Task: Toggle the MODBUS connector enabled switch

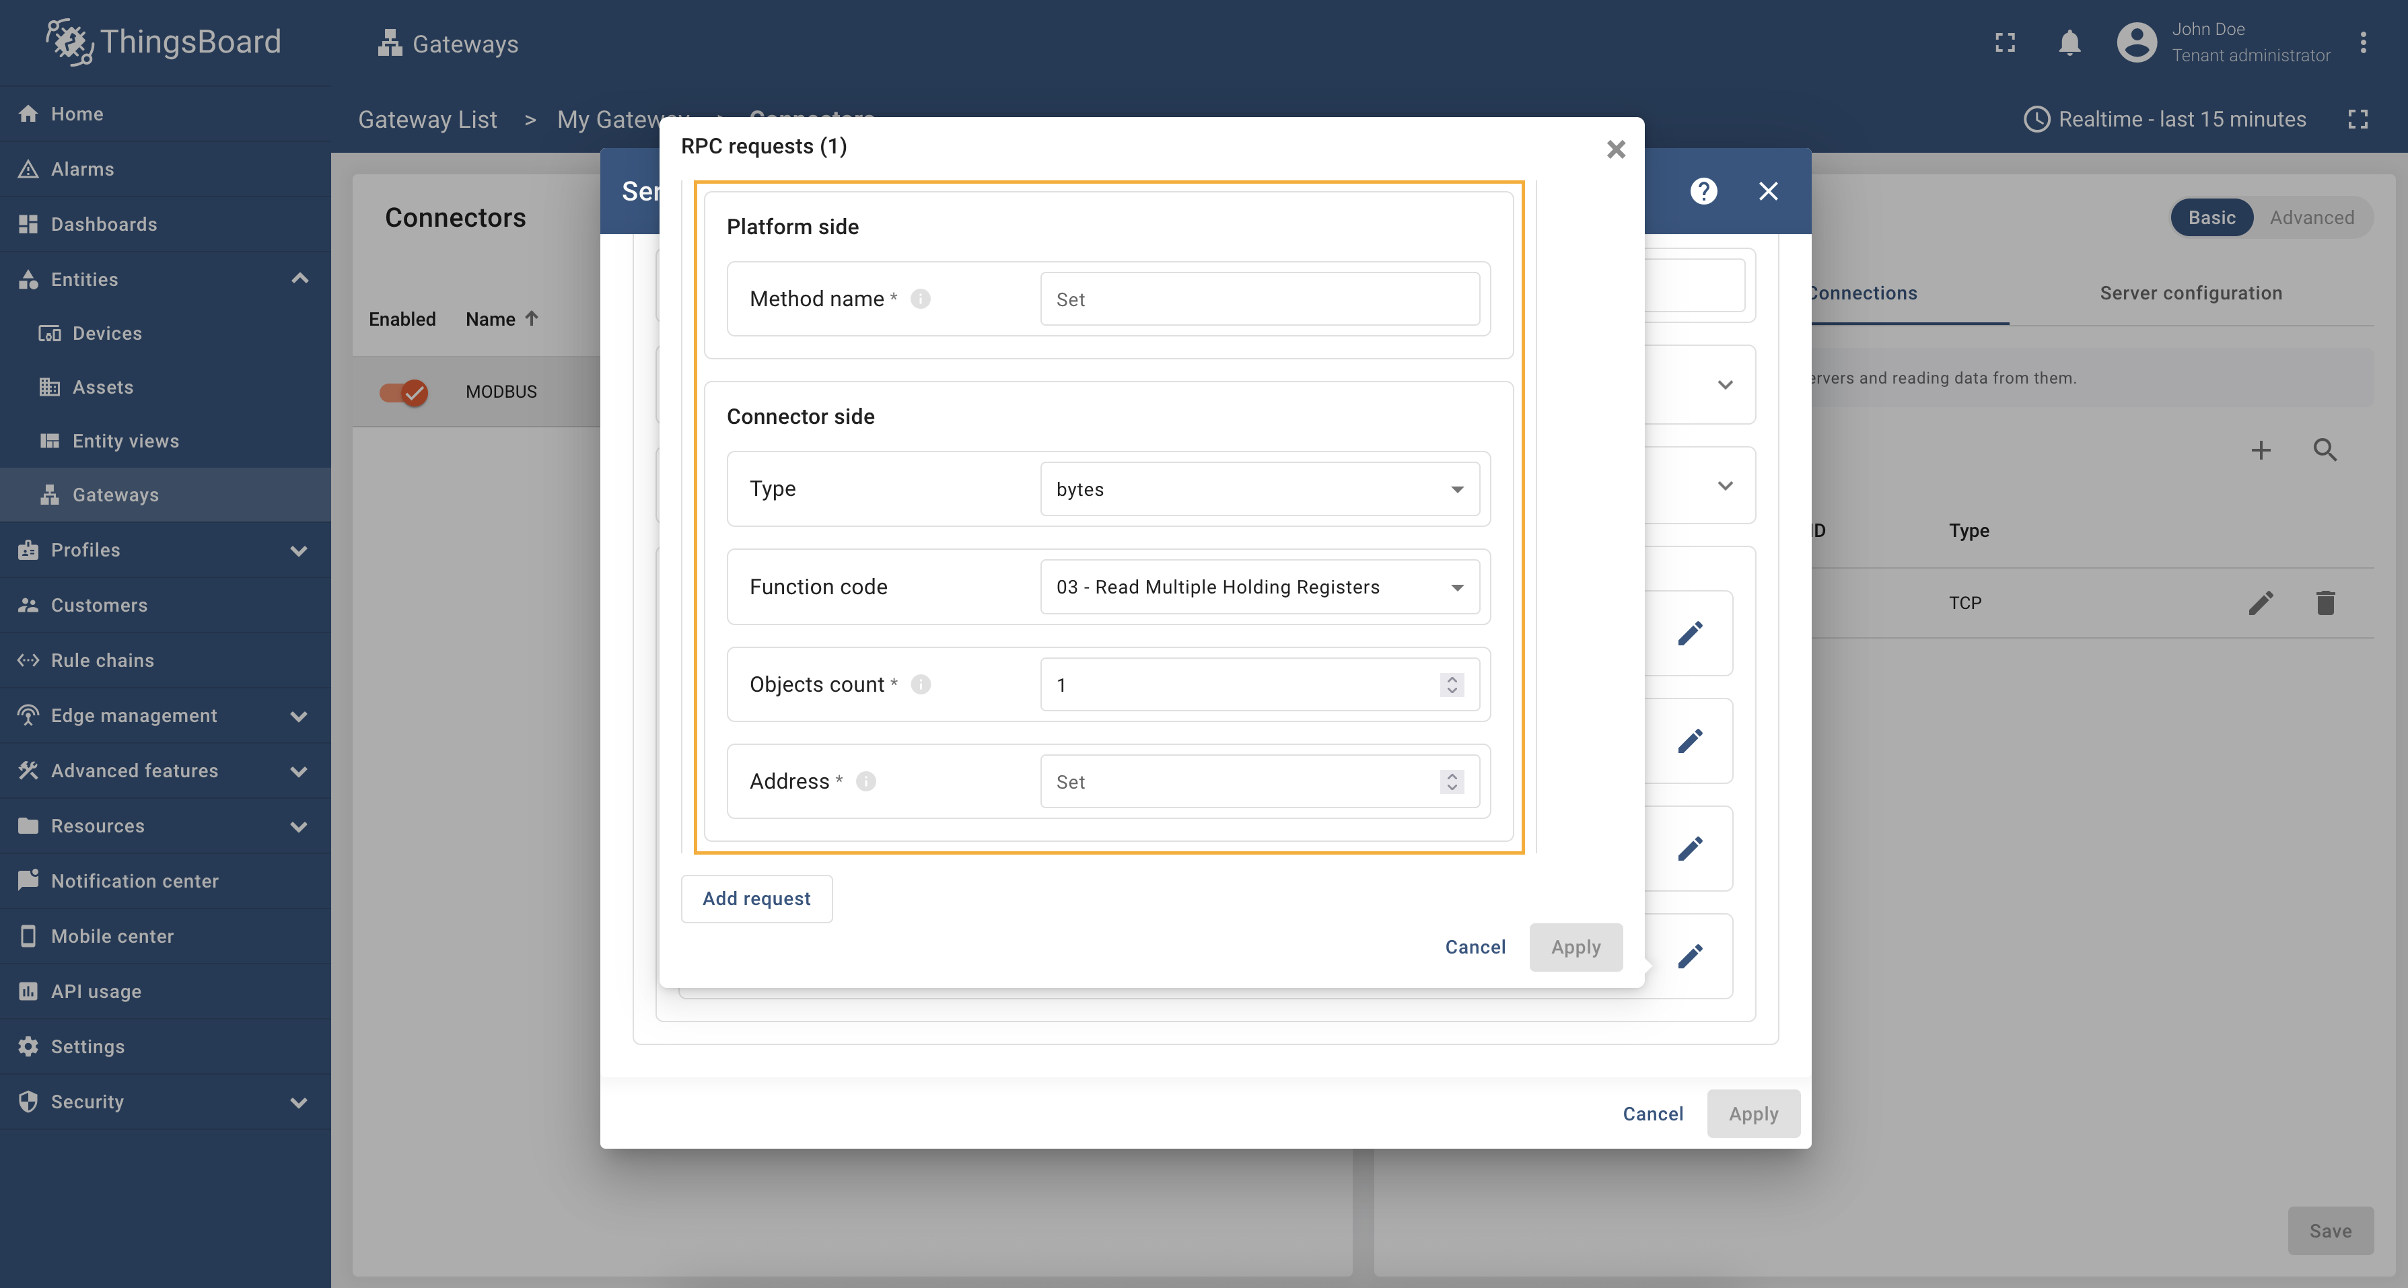Action: pos(404,392)
